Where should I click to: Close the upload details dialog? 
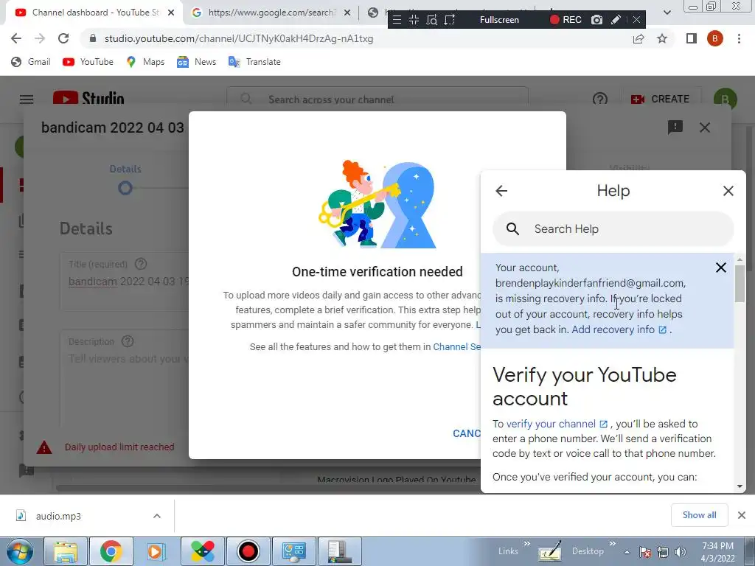[704, 127]
